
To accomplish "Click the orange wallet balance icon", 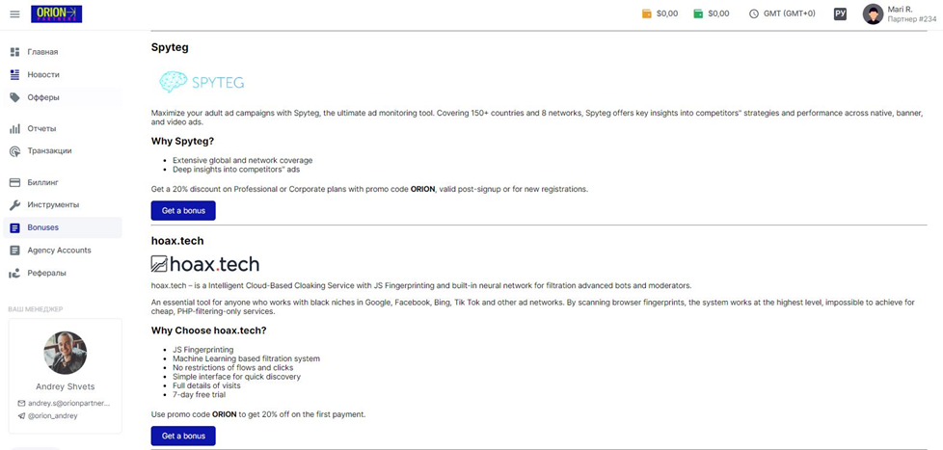I will coord(647,13).
